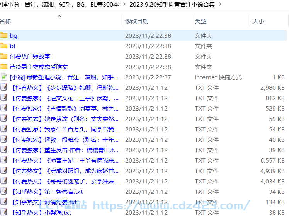
Task: Sort by 名称 column header
Action: [5, 21]
